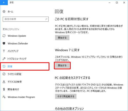128x111 pixels.
Task: Click the Home gear icon
Action: [4, 12]
